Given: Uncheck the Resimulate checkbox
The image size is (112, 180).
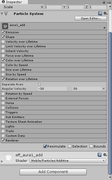Looking at the screenshot, I should pos(45,146).
